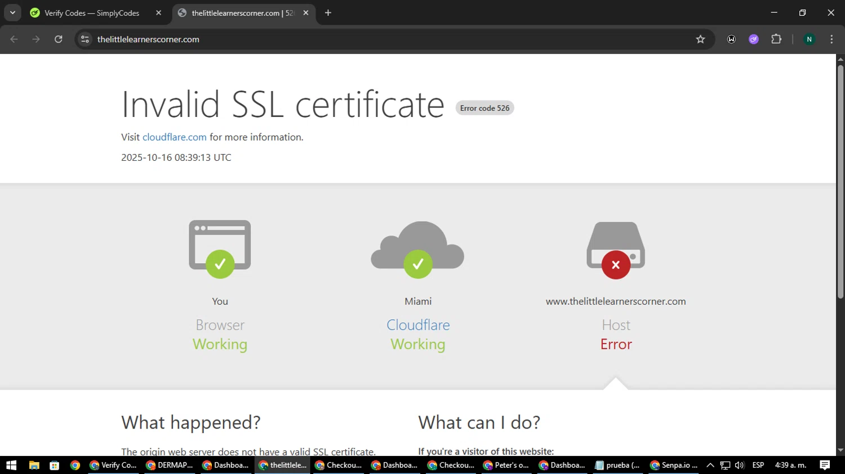
Task: Click the blue Cloudflare link under Miami
Action: pyautogui.click(x=418, y=325)
